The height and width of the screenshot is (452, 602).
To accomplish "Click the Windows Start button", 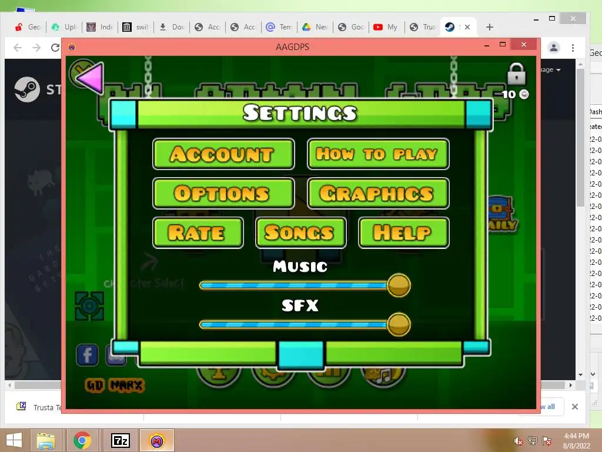I will click(x=14, y=440).
